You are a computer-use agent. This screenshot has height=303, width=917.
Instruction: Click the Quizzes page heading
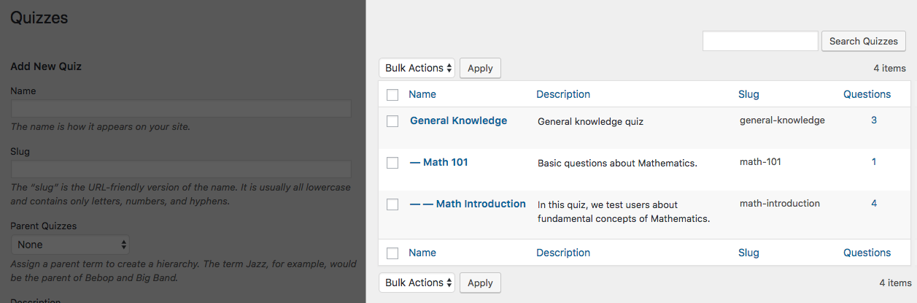(39, 18)
